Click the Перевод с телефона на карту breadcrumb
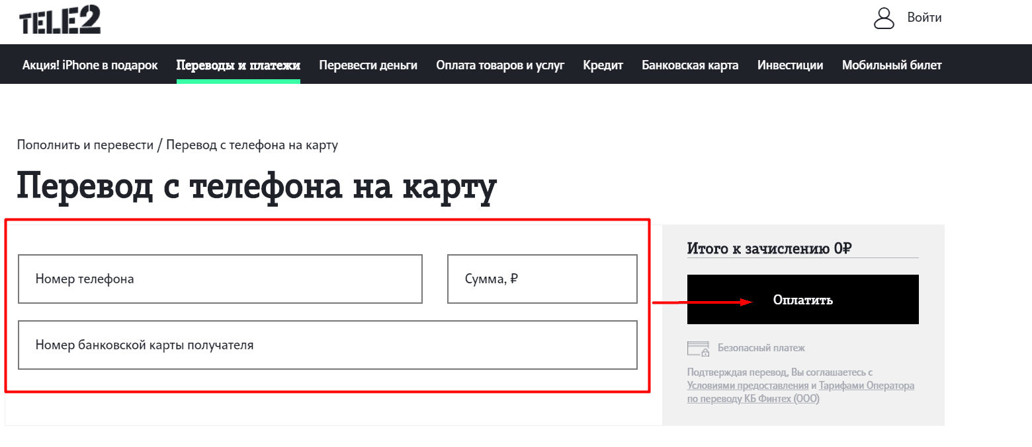This screenshot has height=447, width=1032. pos(252,145)
